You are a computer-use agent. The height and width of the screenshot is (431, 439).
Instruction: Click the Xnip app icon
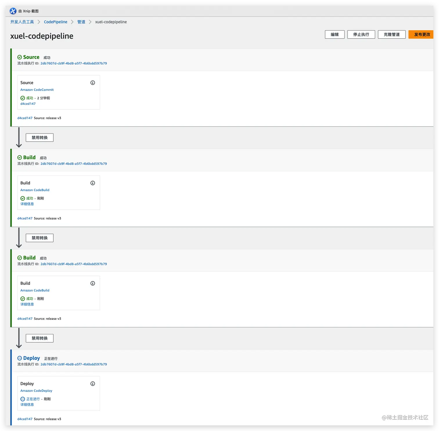pyautogui.click(x=13, y=11)
